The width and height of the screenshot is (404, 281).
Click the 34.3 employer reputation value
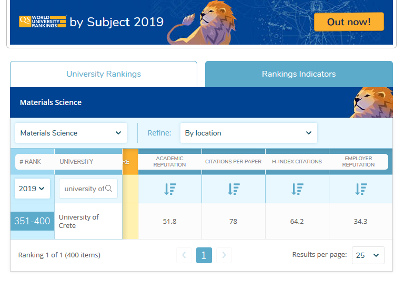(360, 221)
